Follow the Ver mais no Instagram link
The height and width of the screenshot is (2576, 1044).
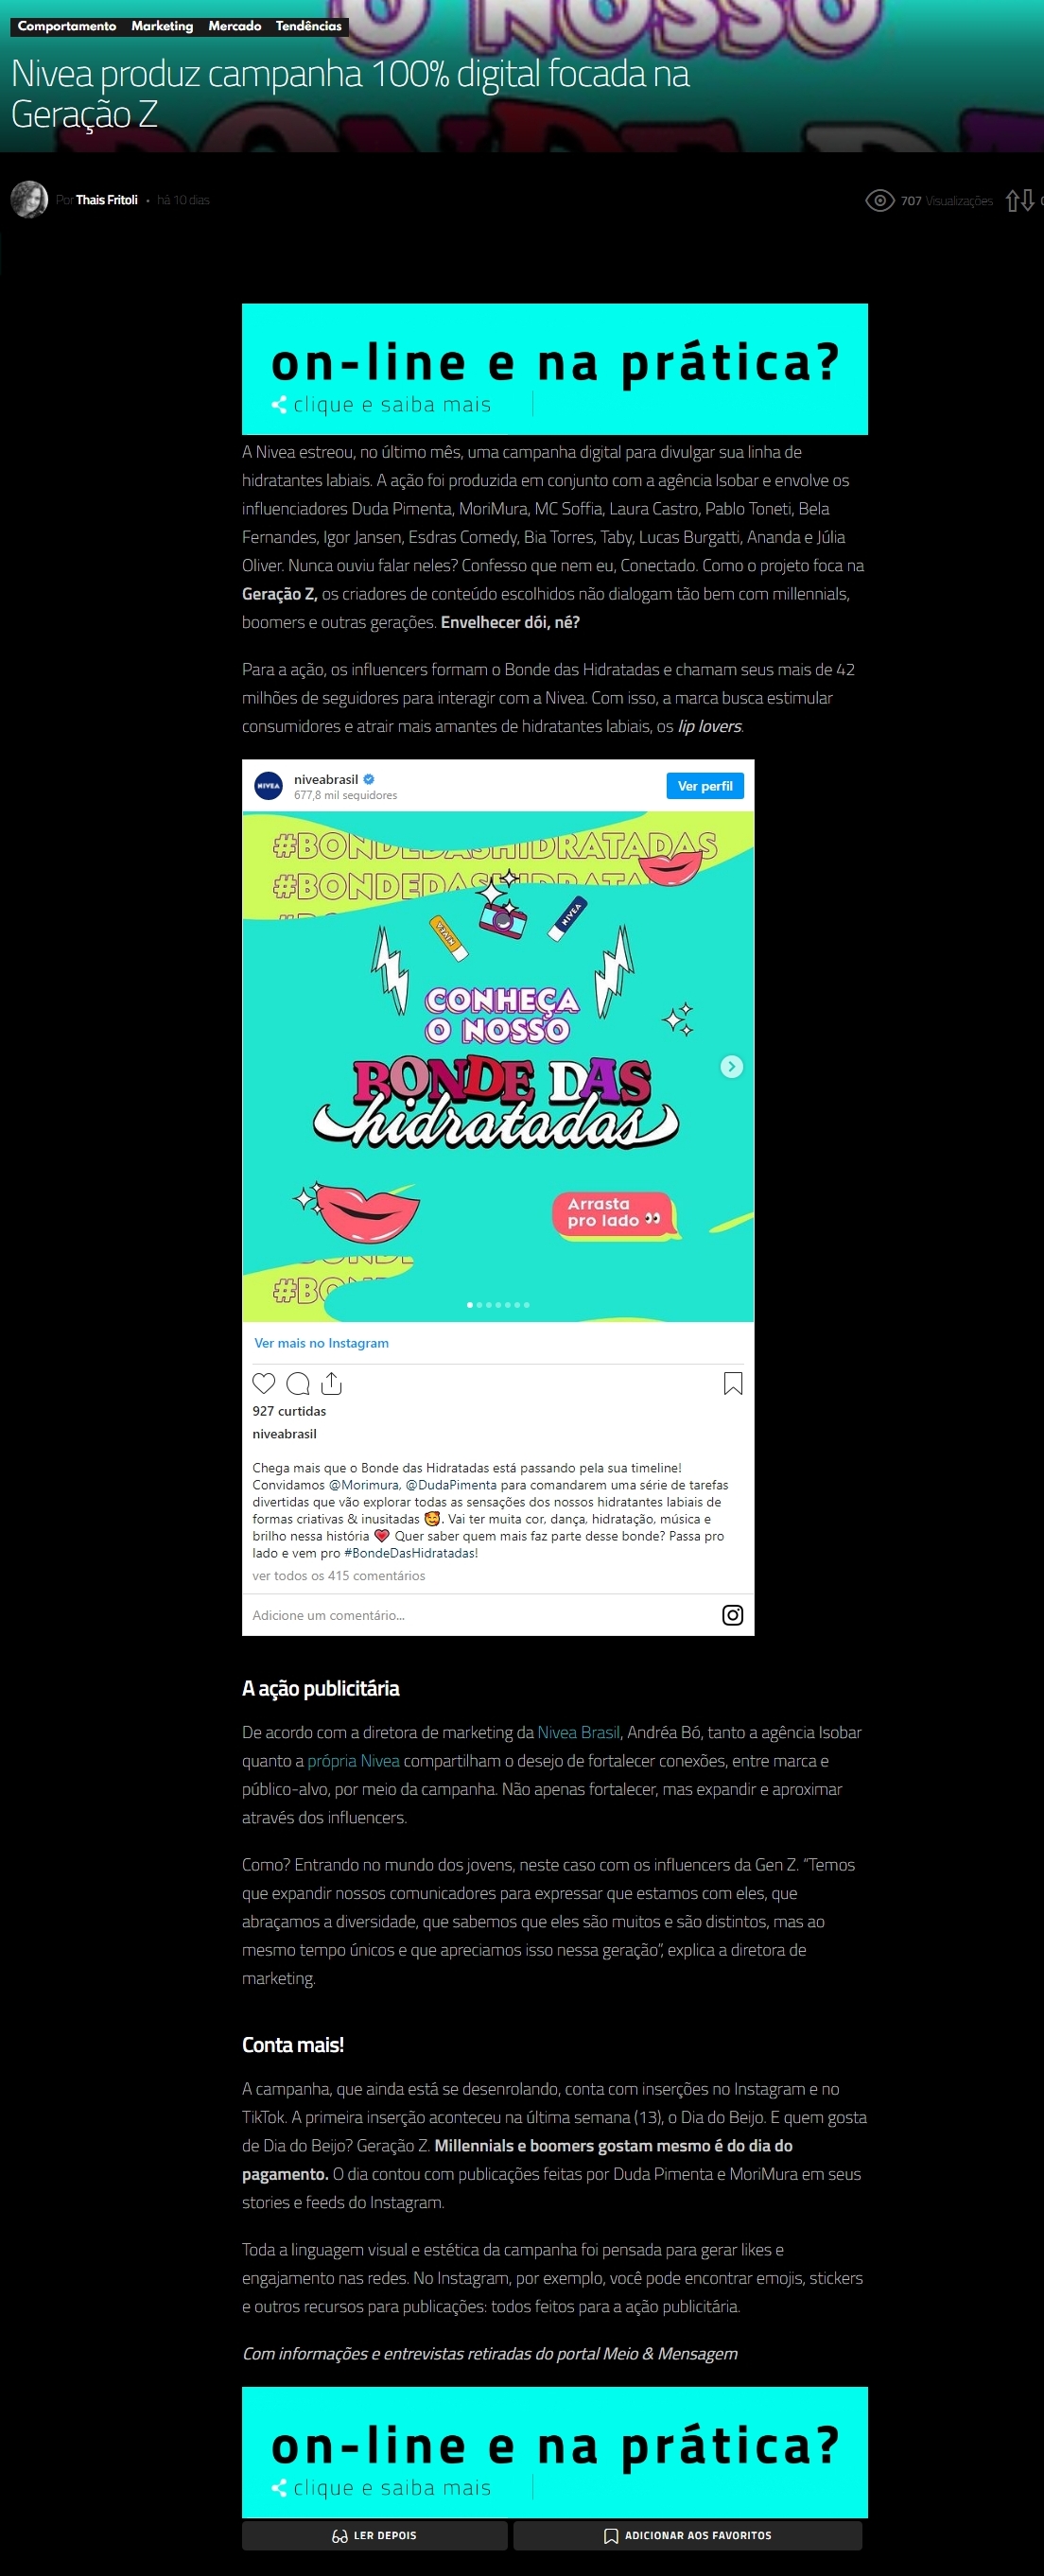(x=322, y=1343)
